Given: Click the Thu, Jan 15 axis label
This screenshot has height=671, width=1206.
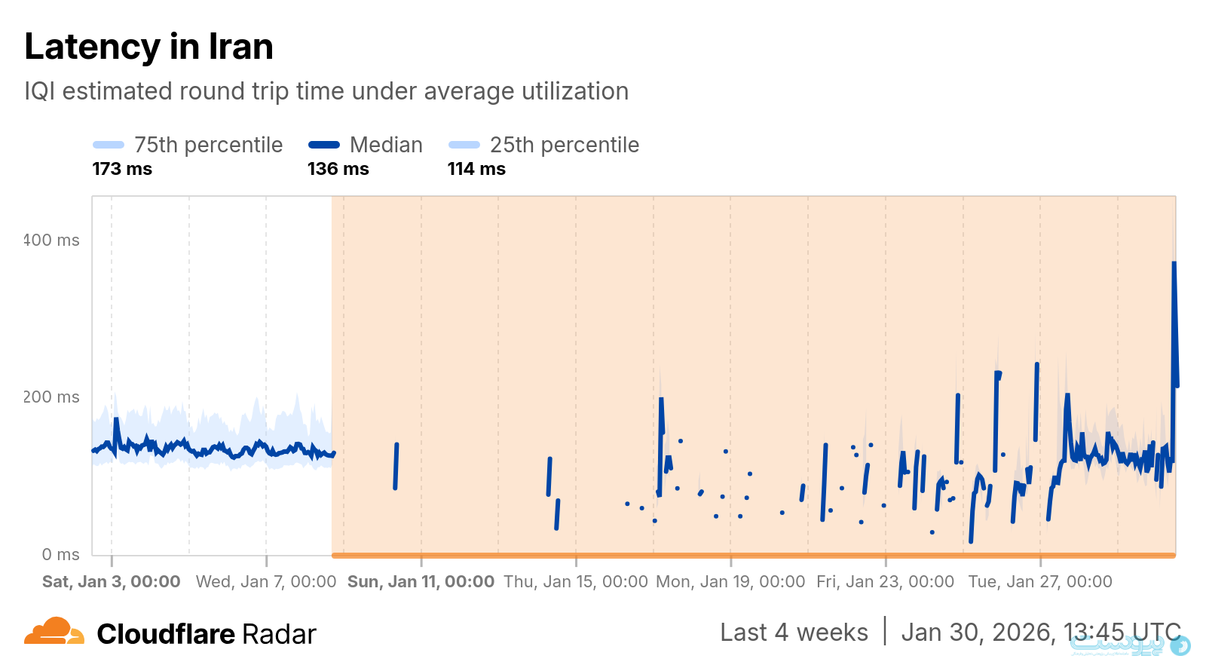Looking at the screenshot, I should pos(576,581).
